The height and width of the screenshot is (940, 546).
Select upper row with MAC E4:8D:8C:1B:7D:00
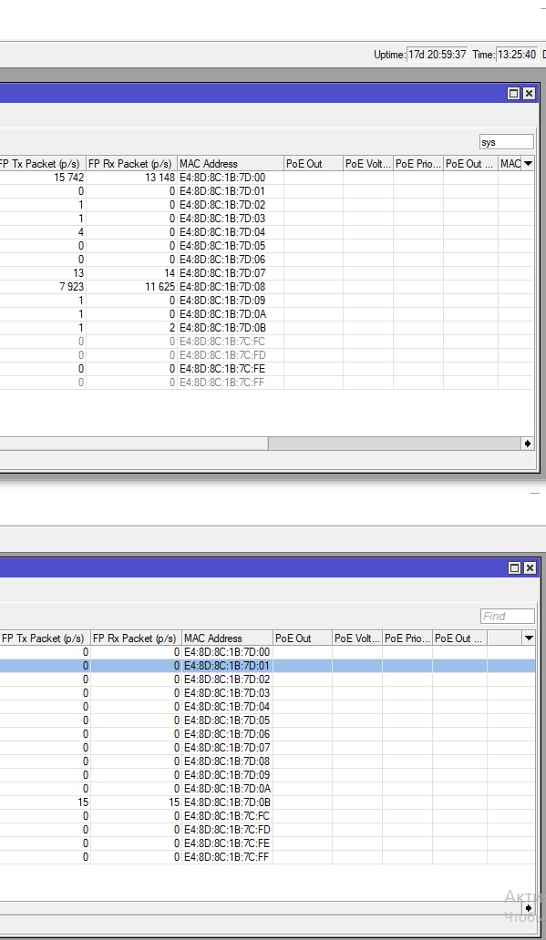[x=266, y=178]
